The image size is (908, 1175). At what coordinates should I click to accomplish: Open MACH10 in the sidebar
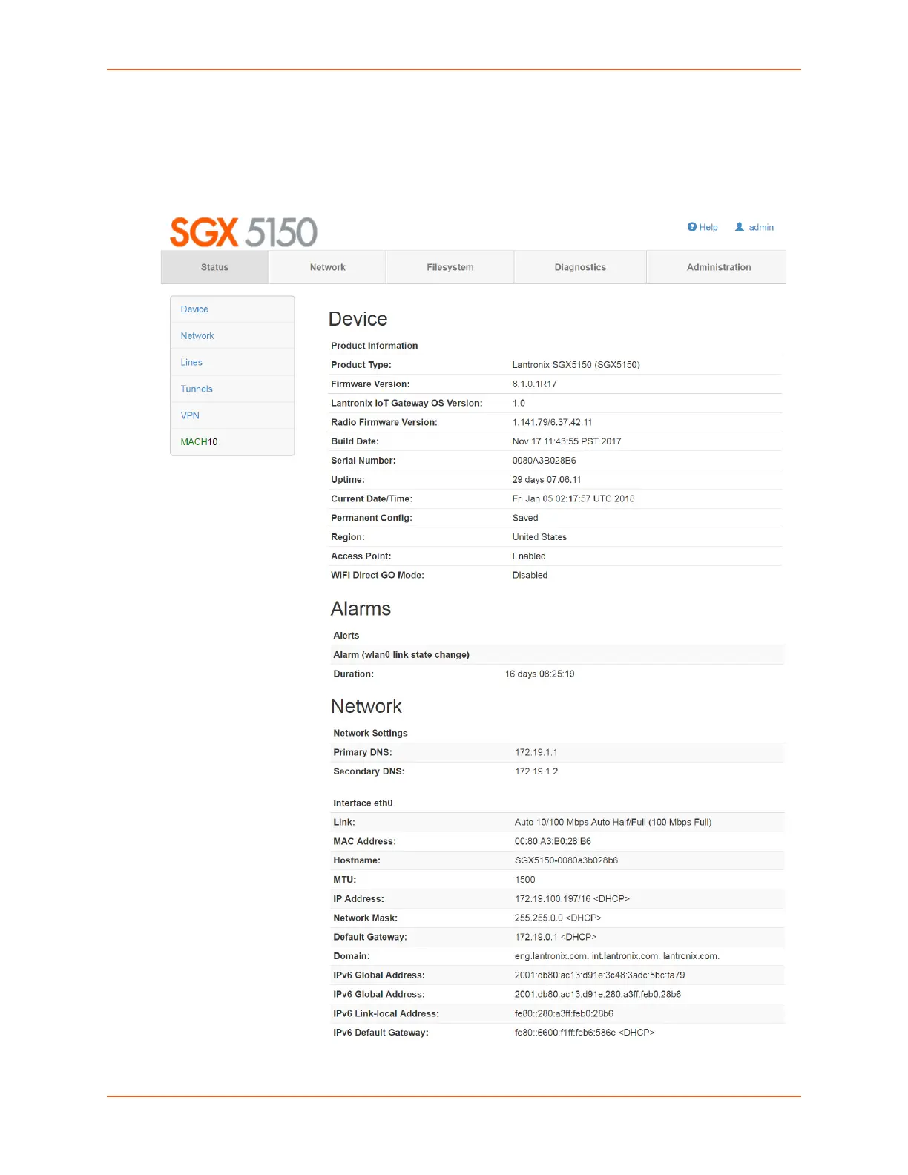[232, 442]
